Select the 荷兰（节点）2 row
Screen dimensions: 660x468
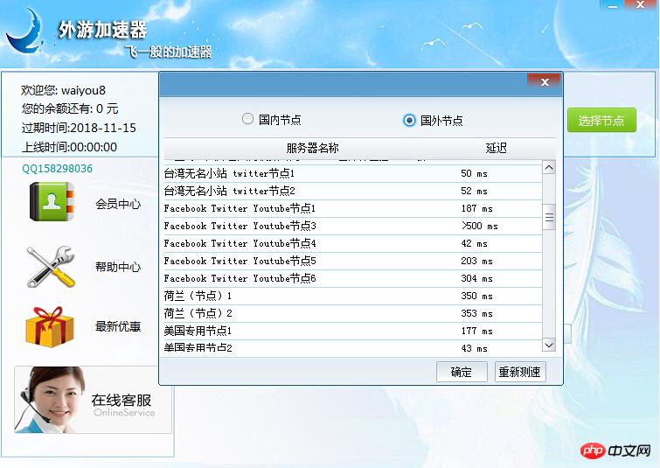tap(353, 313)
